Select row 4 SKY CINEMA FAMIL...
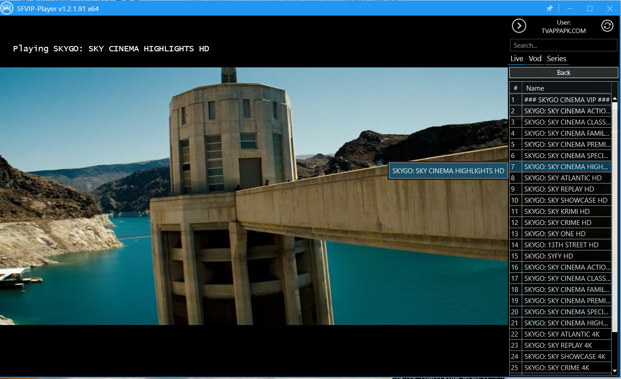Viewport: 621px width, 379px height. pyautogui.click(x=560, y=133)
